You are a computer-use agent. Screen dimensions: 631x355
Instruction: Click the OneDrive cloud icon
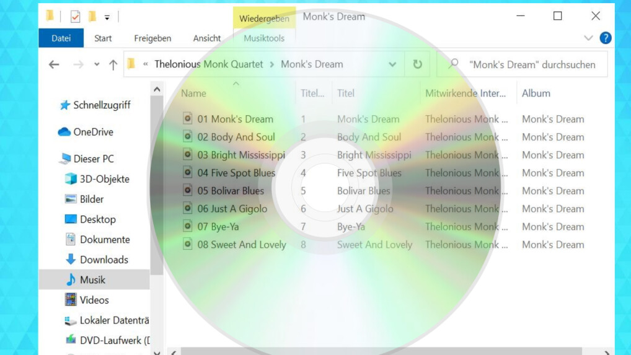[64, 131]
